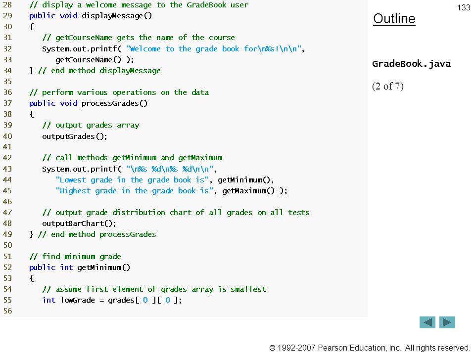Select "public void processGrades()" declaration

(88, 103)
